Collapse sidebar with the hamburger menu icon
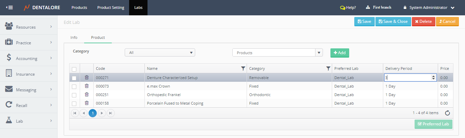The width and height of the screenshot is (465, 138). pyautogui.click(x=10, y=7)
